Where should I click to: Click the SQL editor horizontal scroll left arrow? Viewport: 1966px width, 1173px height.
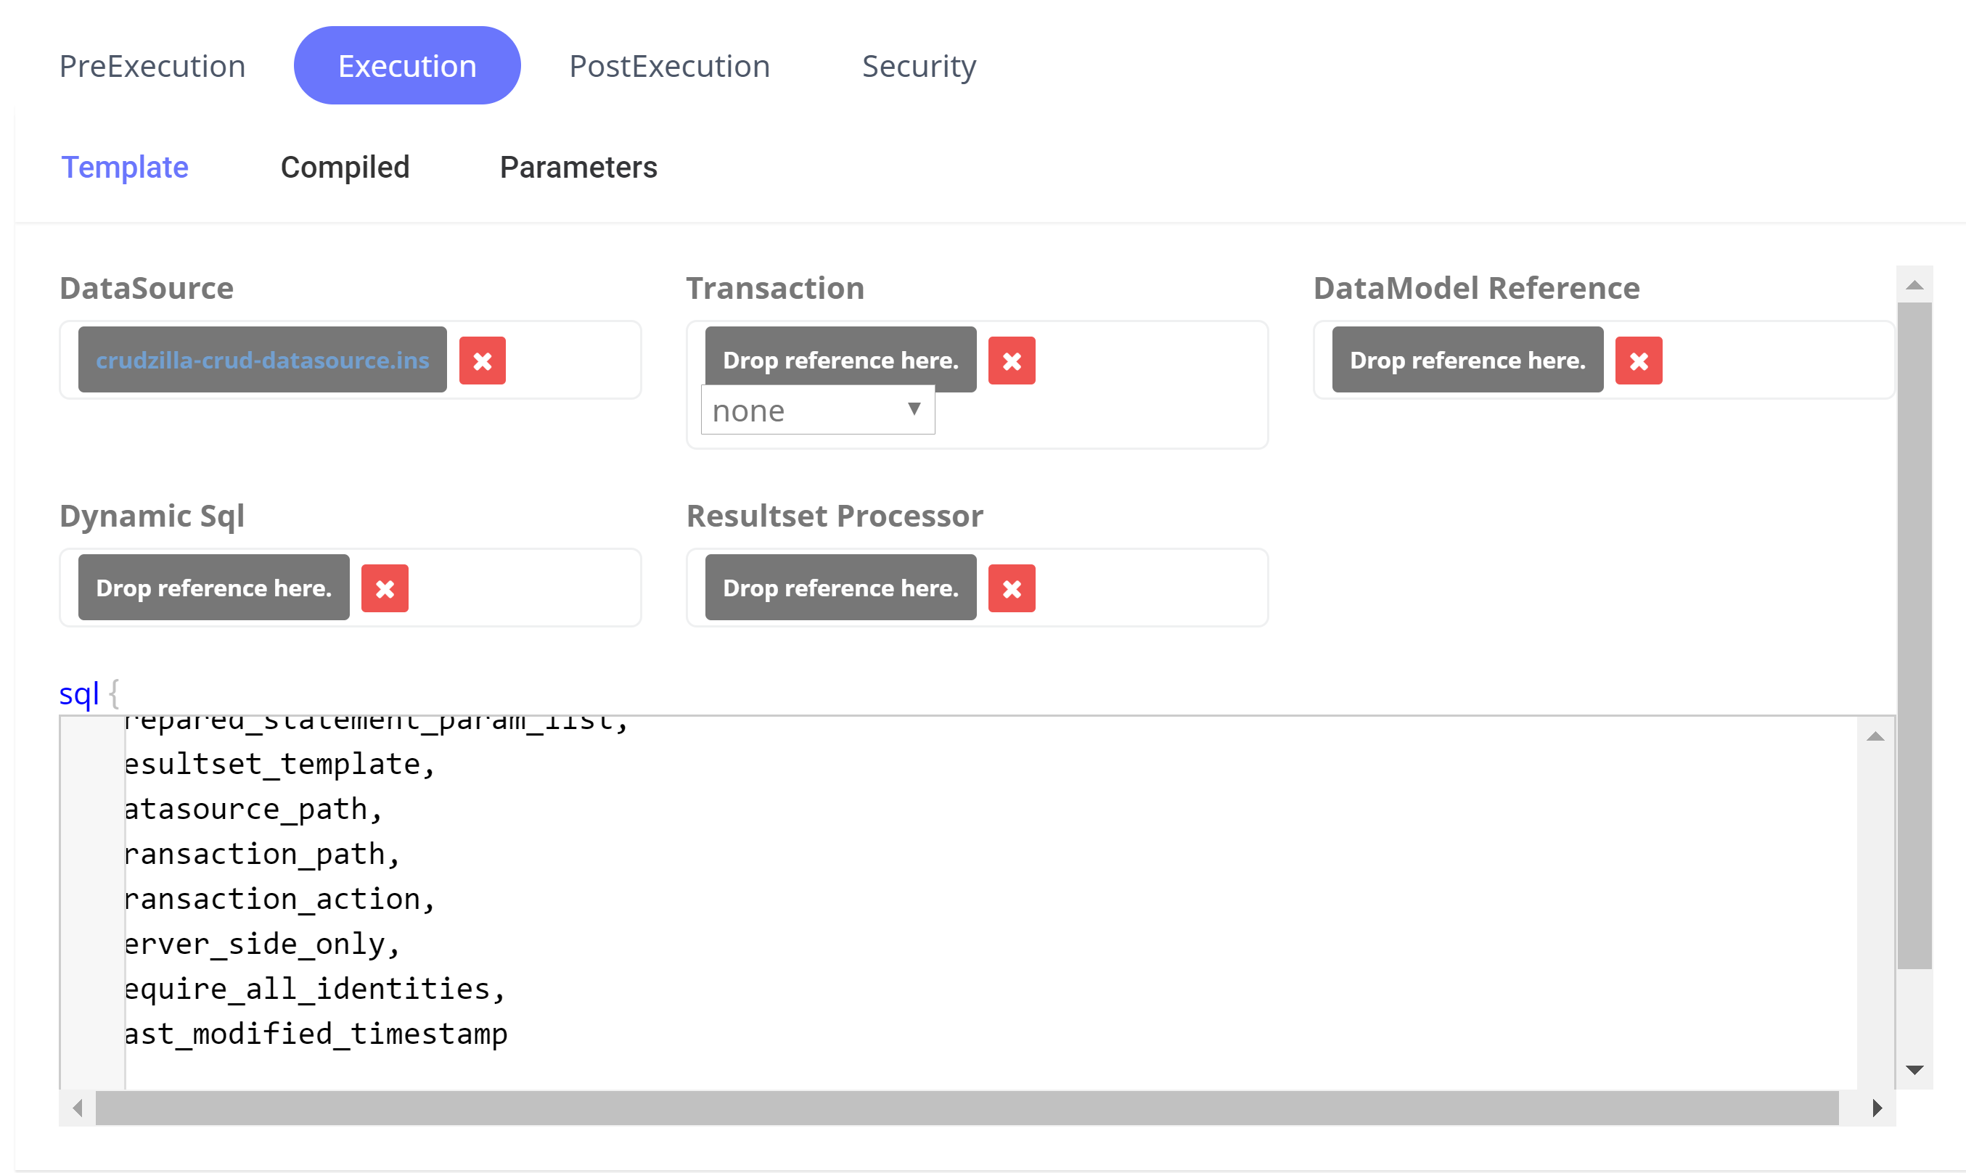[x=78, y=1108]
